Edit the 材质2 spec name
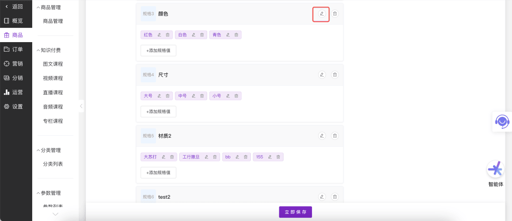The height and width of the screenshot is (221, 512). coord(322,136)
